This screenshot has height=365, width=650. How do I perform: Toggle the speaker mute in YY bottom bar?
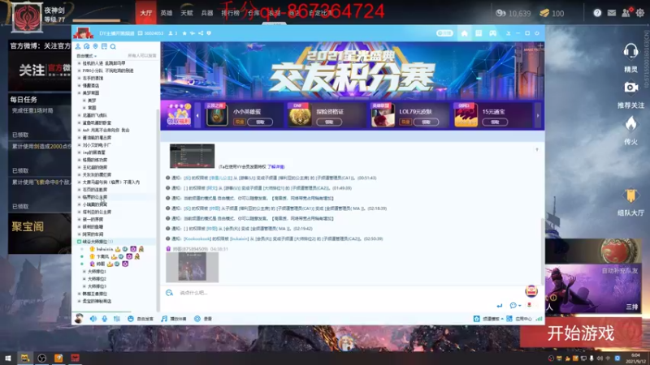tap(93, 319)
